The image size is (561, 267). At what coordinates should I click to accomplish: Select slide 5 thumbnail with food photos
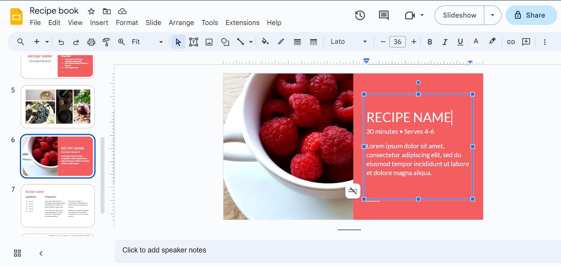point(58,107)
